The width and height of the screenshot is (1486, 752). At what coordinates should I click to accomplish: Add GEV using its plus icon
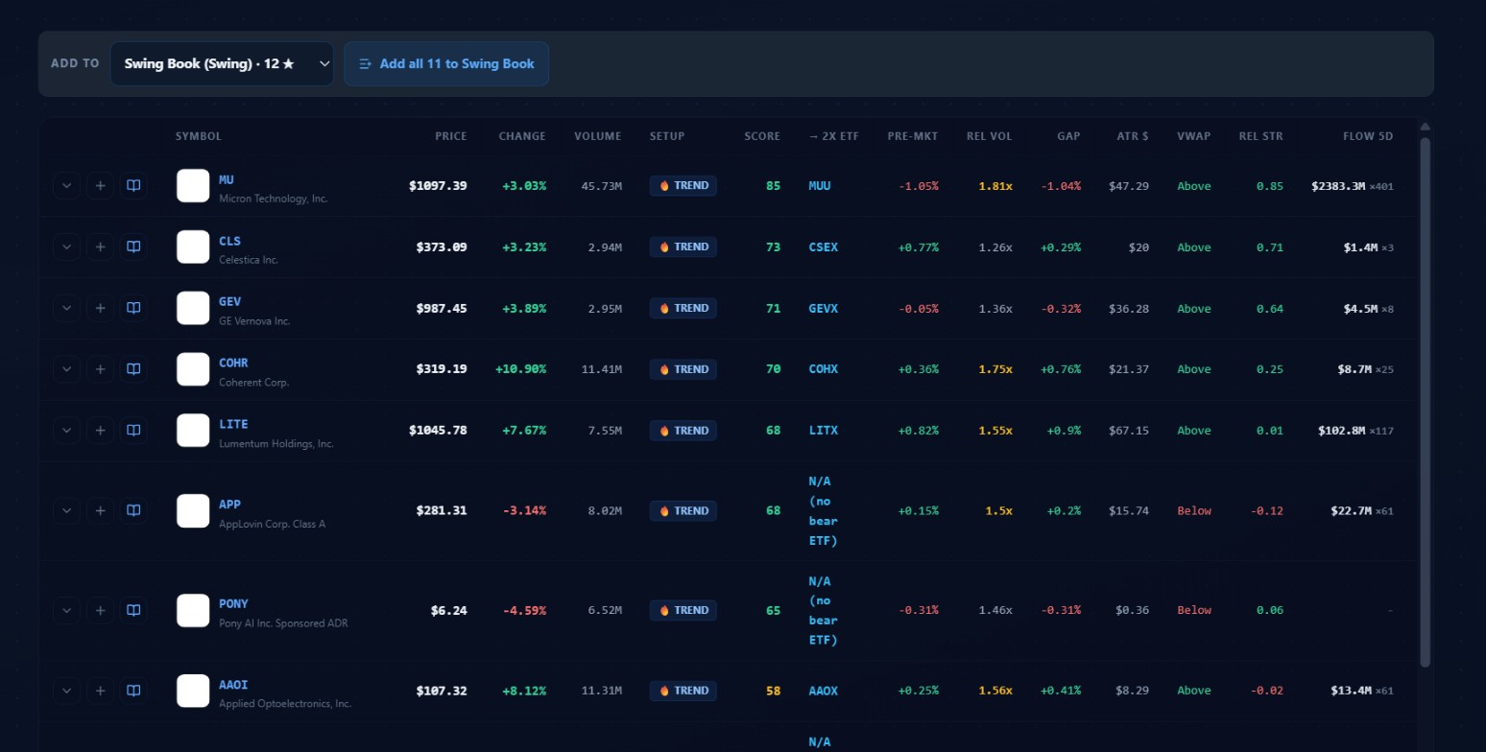[100, 308]
